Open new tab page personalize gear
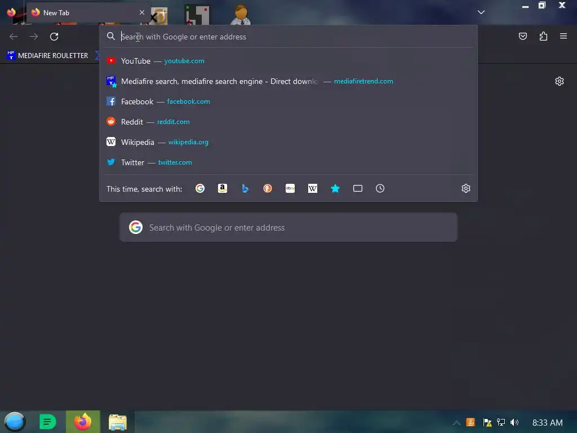Image resolution: width=577 pixels, height=433 pixels. [560, 81]
